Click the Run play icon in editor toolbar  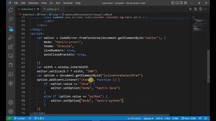pyautogui.click(x=190, y=9)
